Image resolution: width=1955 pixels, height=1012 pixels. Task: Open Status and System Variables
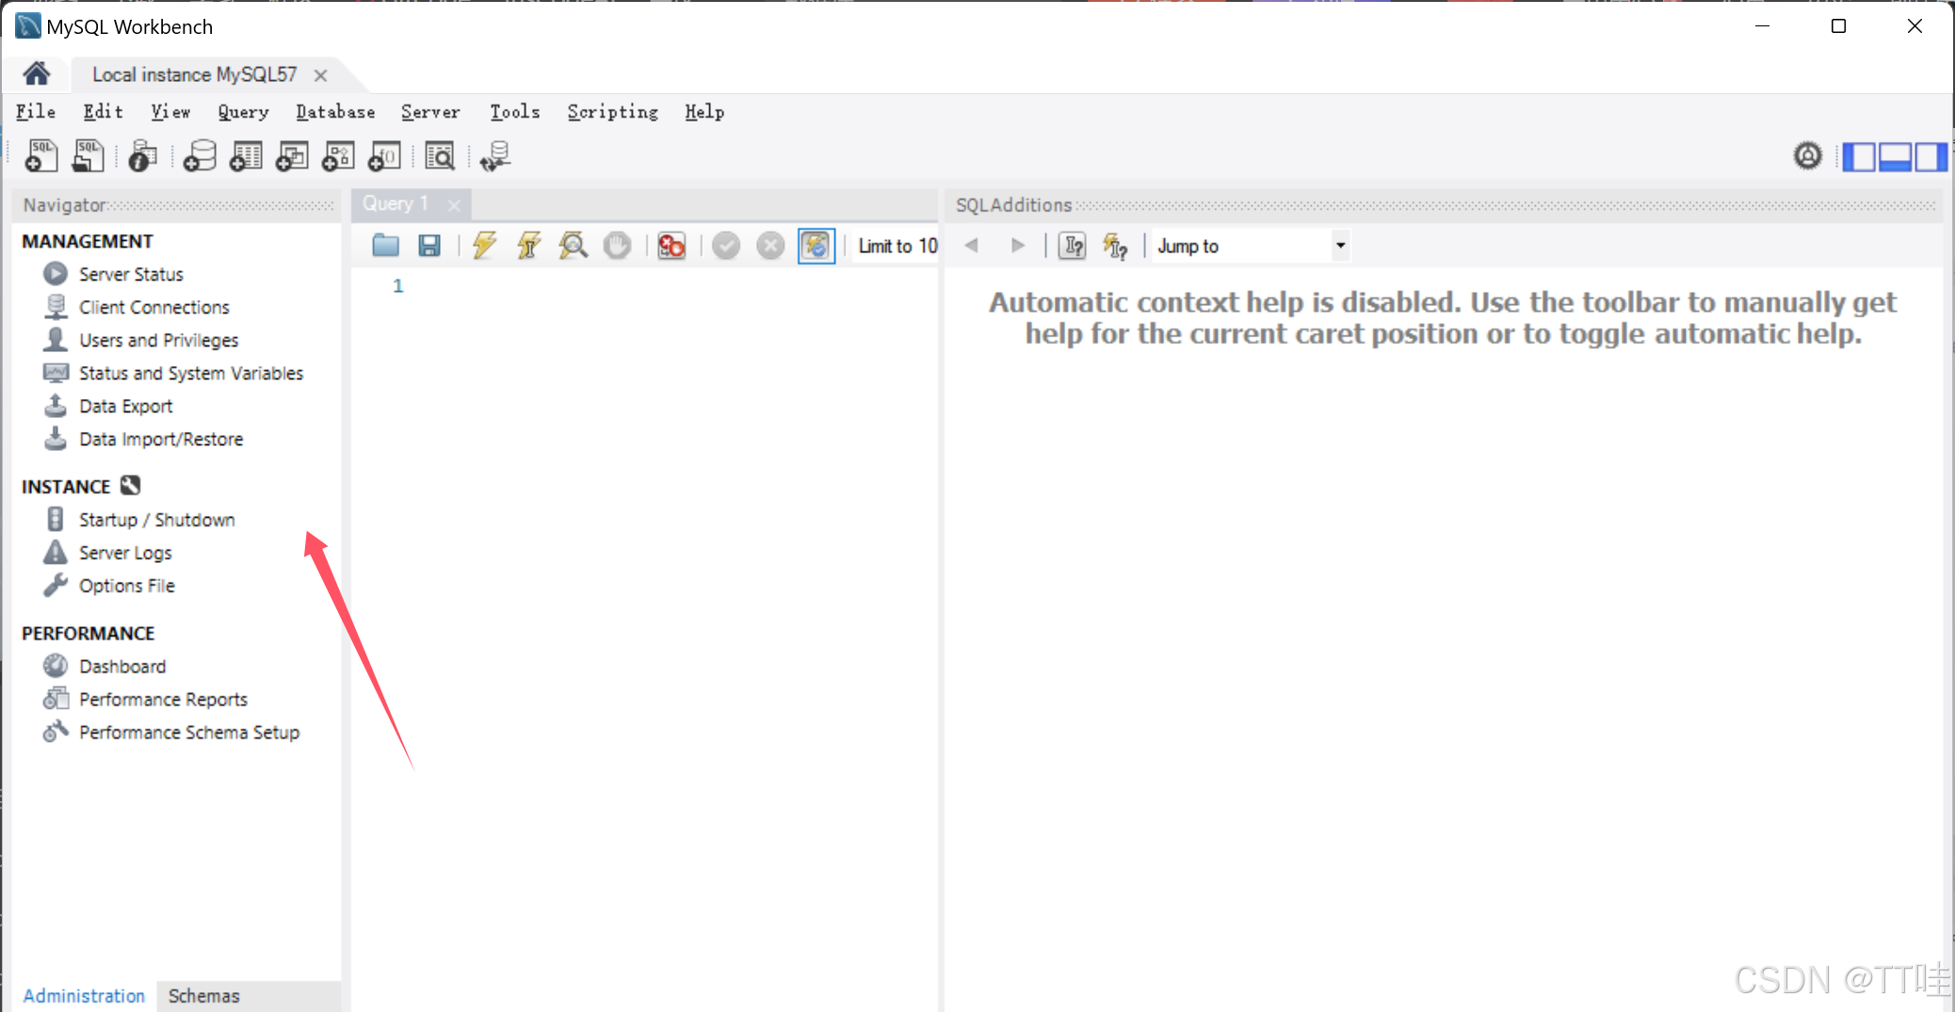[191, 373]
